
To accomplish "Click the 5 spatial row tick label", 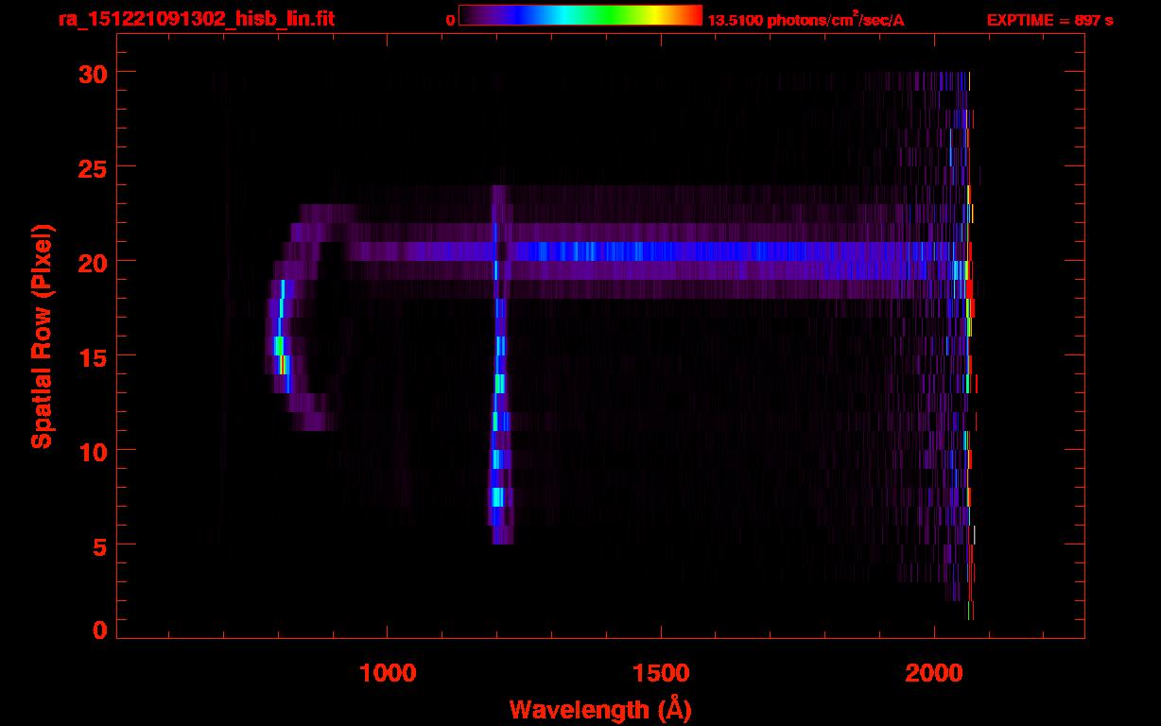I will point(100,545).
